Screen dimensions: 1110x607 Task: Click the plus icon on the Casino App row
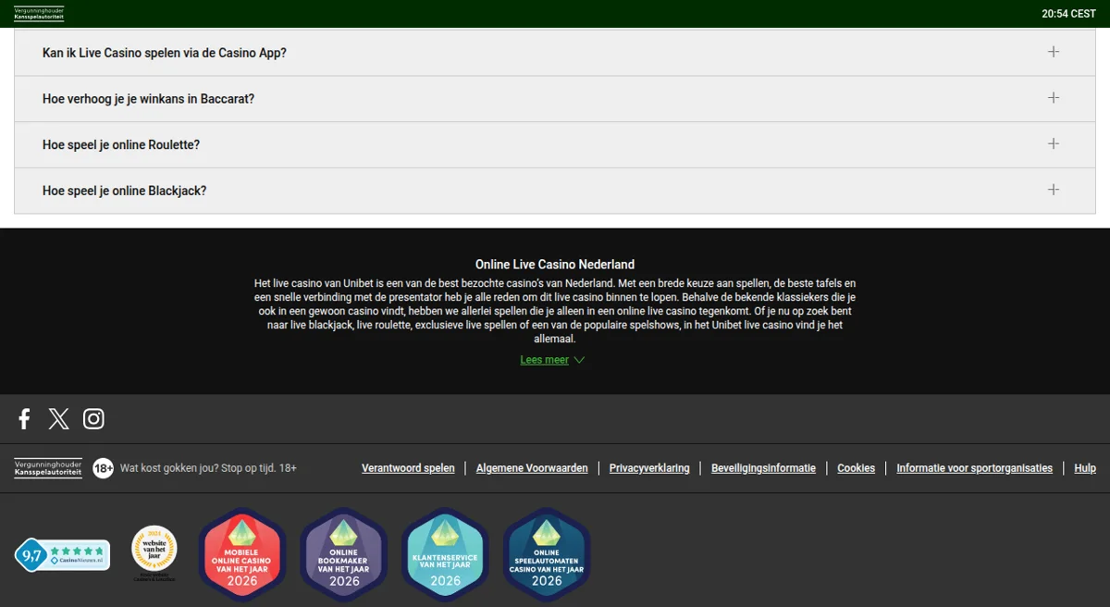(1053, 52)
